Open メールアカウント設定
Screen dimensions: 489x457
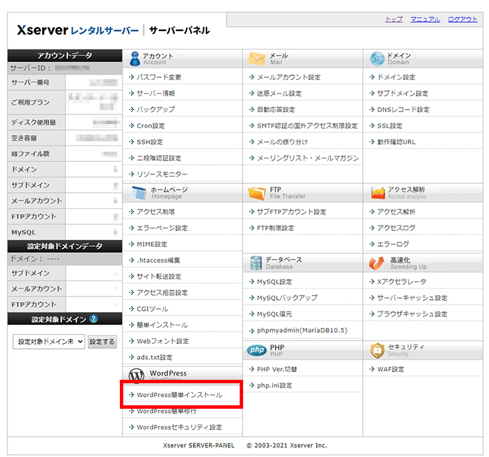[x=289, y=77]
